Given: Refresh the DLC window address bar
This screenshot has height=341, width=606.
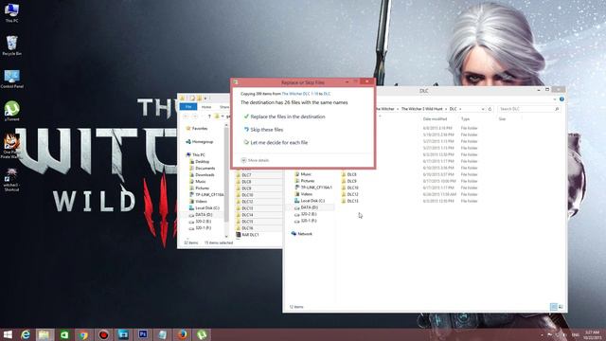Looking at the screenshot, I should [x=490, y=109].
